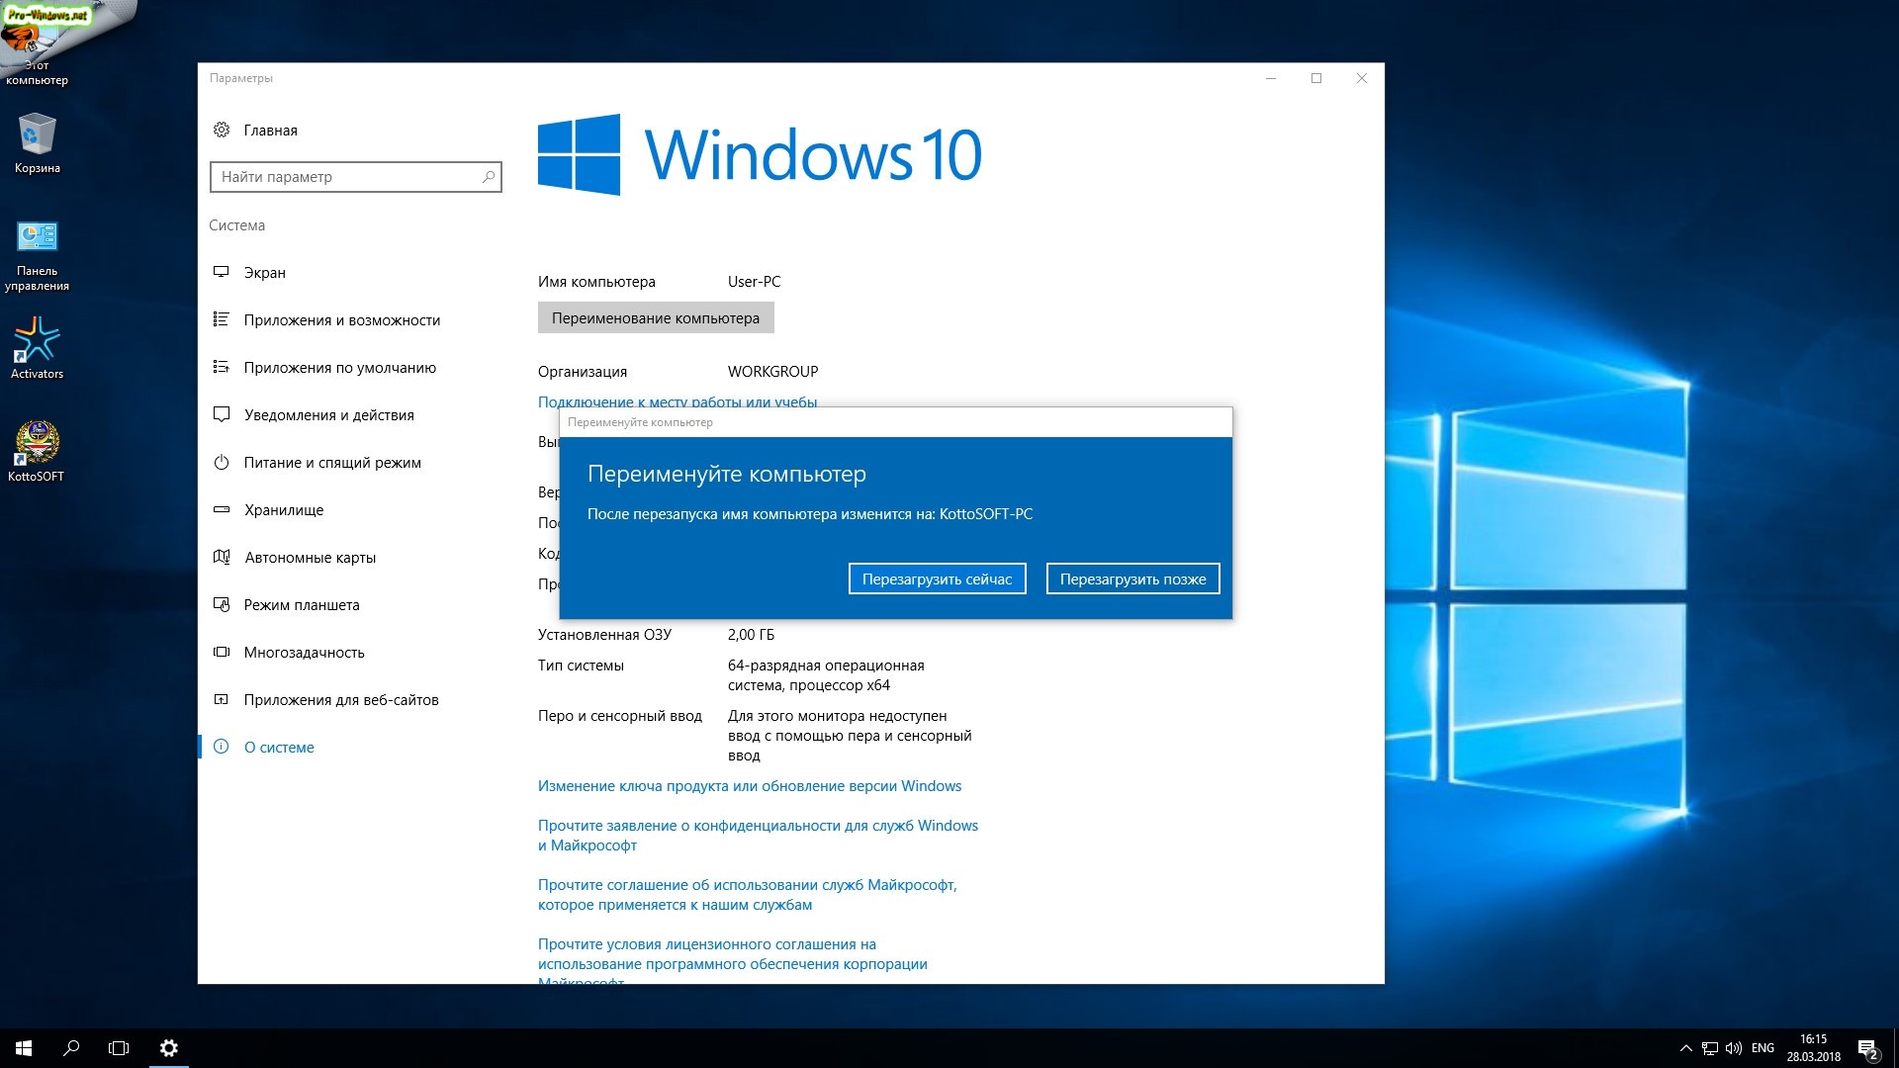
Task: Open Уведомления и действия section
Action: tap(328, 415)
